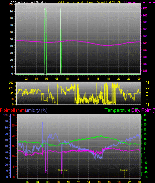Click the "24 hour graph day : April 09 2026" heading

click(x=90, y=2)
